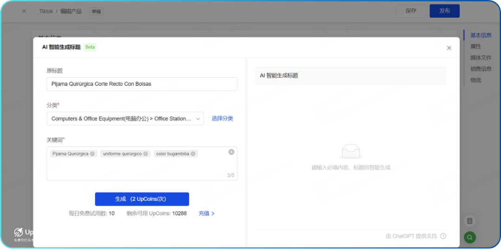
Task: Jump to 销售信息 section in sidebar
Action: (481, 69)
